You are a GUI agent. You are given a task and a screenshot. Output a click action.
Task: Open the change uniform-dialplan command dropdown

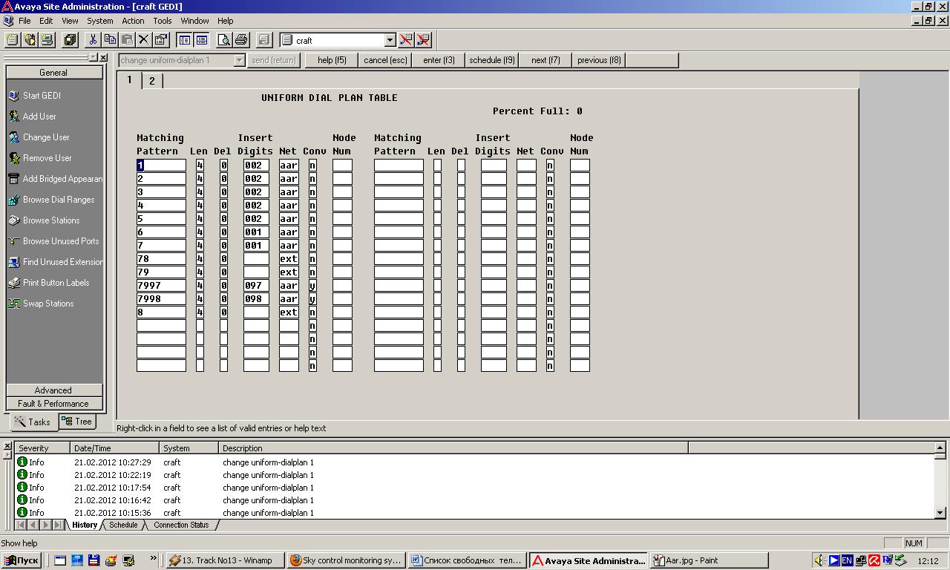pos(239,60)
